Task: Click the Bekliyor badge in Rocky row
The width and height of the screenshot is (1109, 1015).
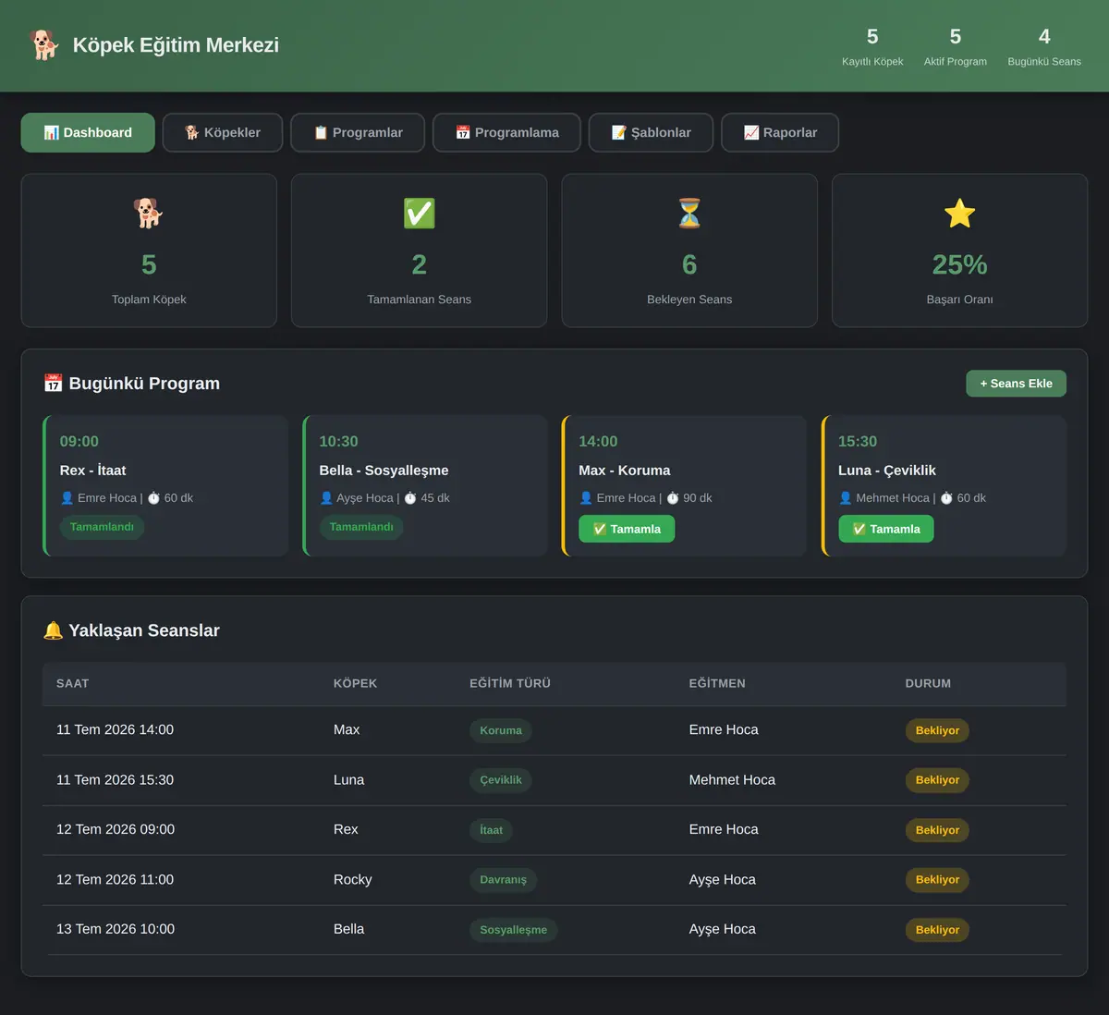Action: 937,880
